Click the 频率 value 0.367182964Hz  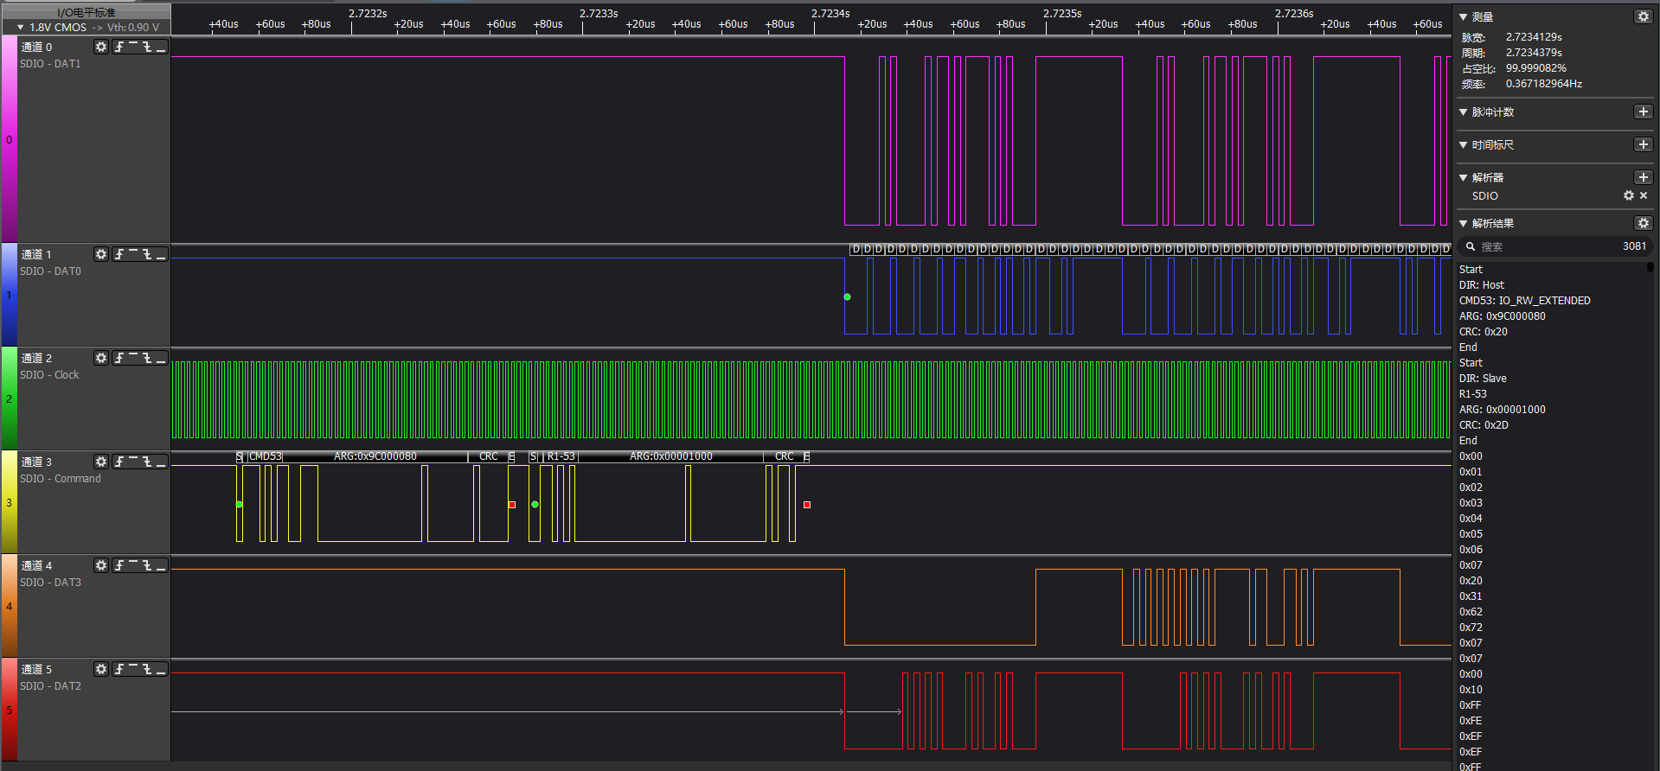1544,84
